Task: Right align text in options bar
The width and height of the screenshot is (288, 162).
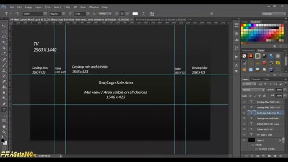Action: tap(127, 14)
